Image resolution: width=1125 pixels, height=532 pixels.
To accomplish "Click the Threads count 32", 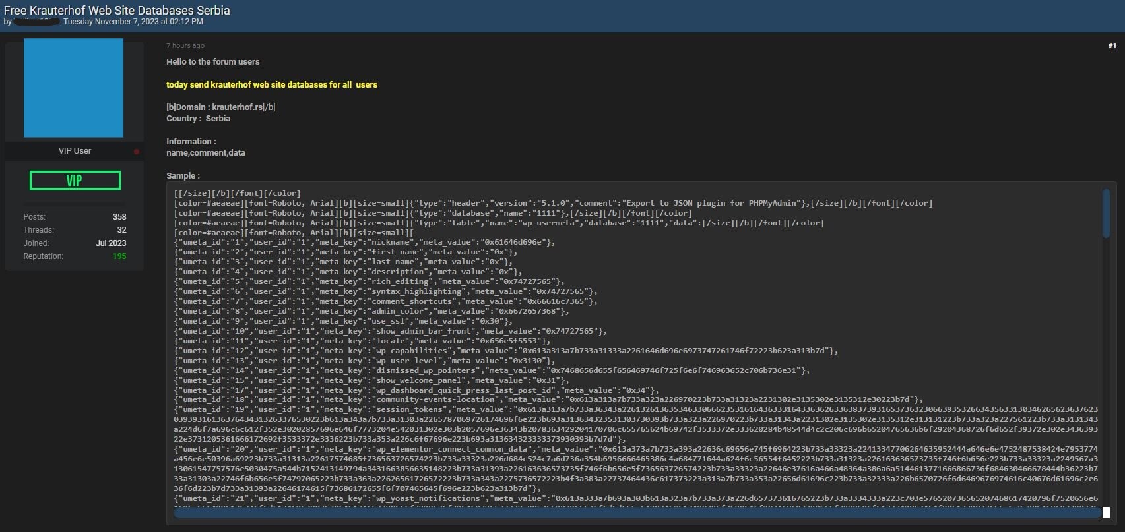I will (121, 230).
